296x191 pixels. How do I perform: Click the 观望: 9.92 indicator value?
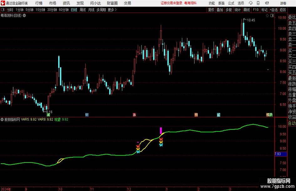coord(61,119)
